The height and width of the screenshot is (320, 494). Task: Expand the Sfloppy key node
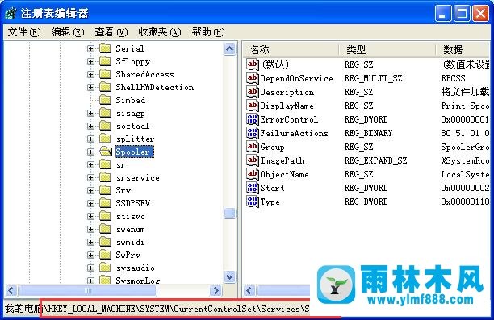coord(90,61)
